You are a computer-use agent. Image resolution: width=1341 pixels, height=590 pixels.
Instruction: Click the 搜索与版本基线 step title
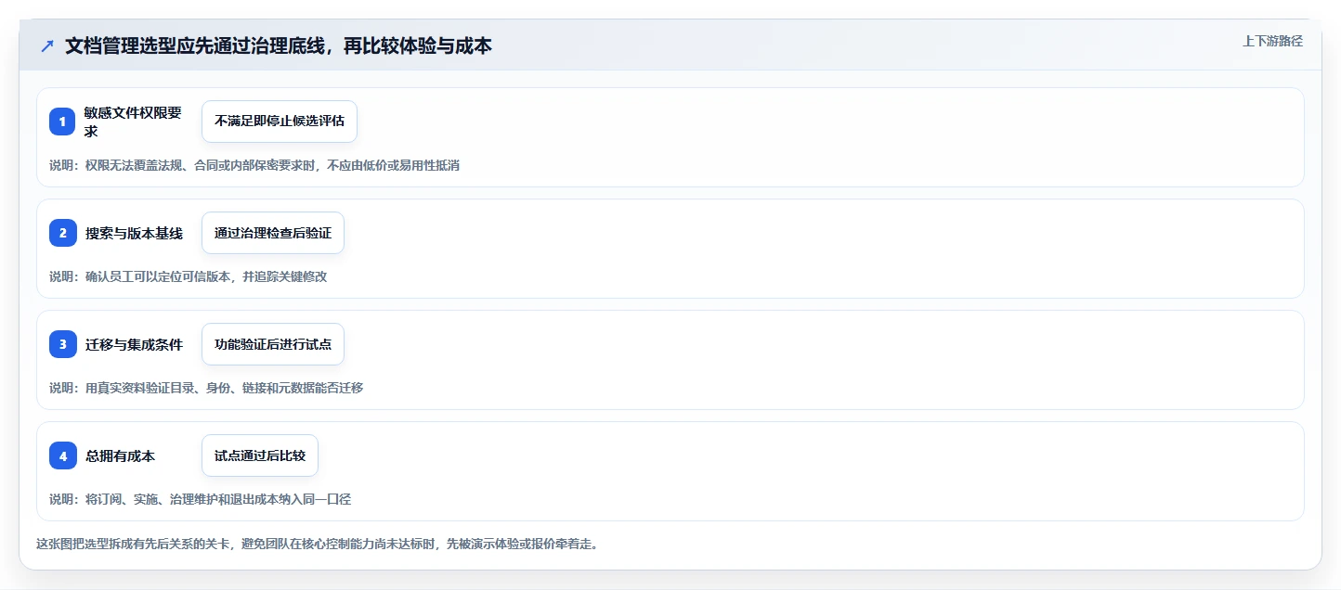(x=134, y=233)
